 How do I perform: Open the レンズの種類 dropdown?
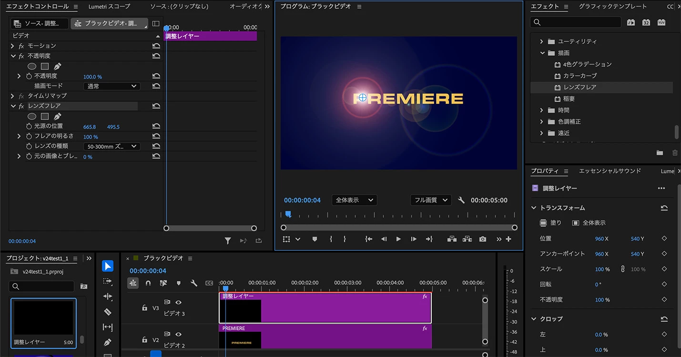[x=112, y=146]
